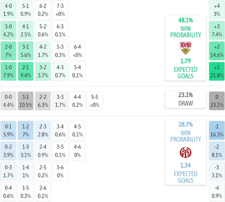Click the 0-0 score tile
This screenshot has width=225, height=202.
tap(8, 101)
